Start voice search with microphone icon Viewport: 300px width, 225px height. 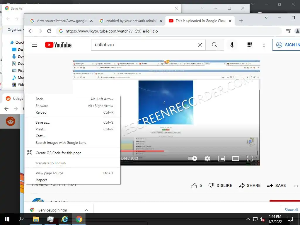tap(232, 45)
